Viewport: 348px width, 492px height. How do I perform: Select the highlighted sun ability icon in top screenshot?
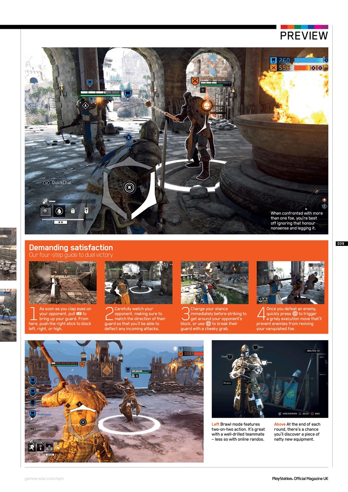coord(46,211)
